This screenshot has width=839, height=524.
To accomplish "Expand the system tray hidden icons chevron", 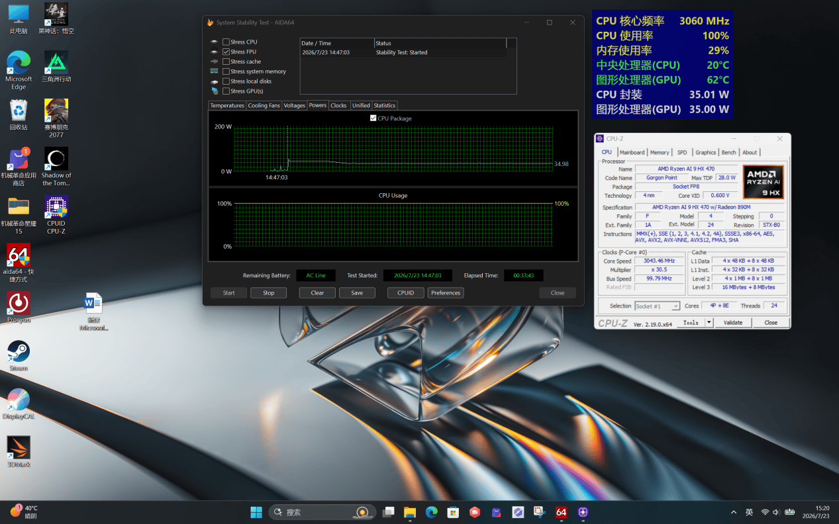I will coord(734,512).
